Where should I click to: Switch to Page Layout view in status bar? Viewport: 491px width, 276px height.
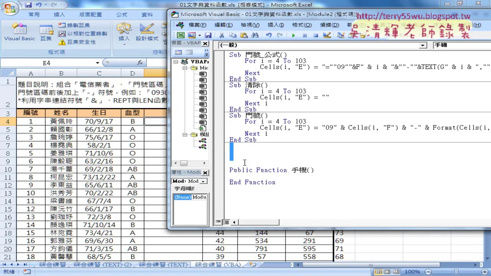pyautogui.click(x=387, y=272)
